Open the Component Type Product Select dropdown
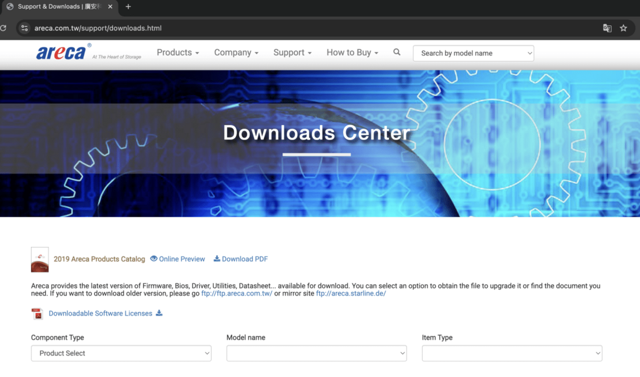Image resolution: width=640 pixels, height=377 pixels. point(121,353)
